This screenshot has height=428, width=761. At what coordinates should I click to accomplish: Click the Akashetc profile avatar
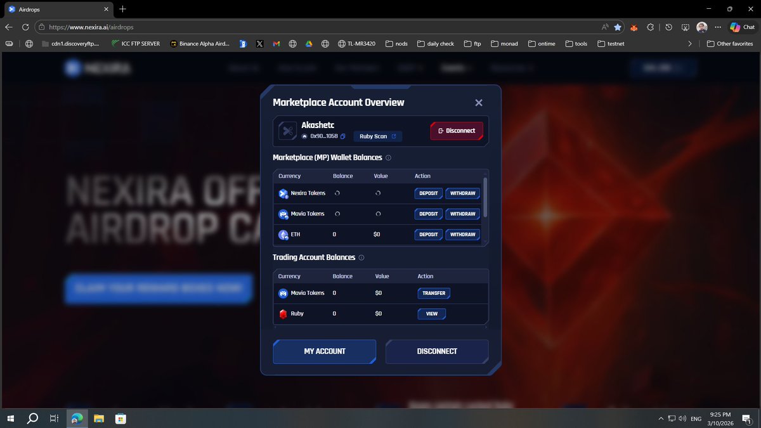click(x=288, y=131)
